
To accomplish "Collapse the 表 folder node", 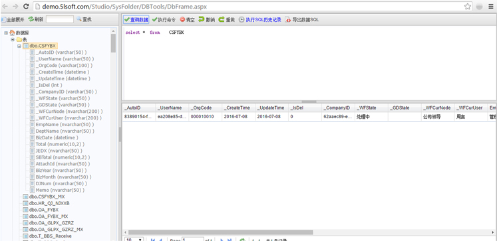I will pyautogui.click(x=13, y=39).
